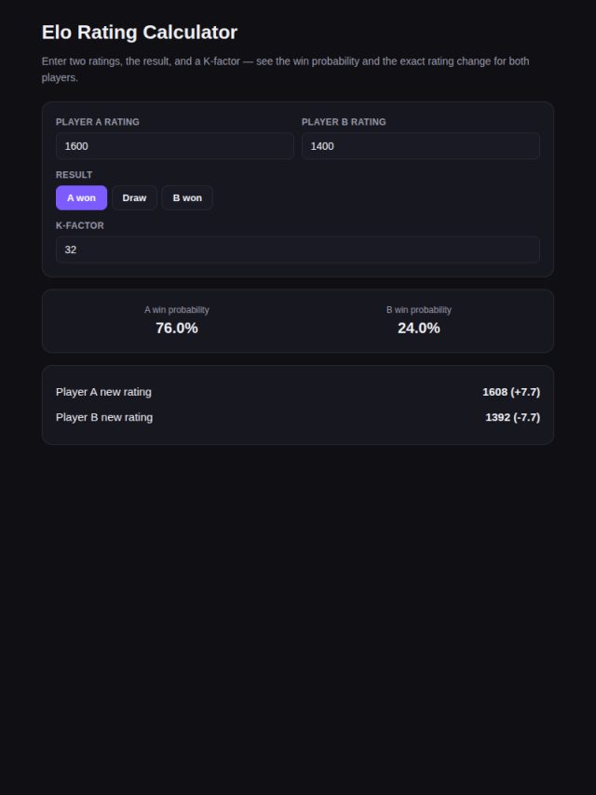
Task: Select the 'A won' result option
Action: 81,197
